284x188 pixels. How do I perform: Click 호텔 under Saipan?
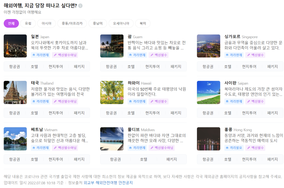(228, 113)
